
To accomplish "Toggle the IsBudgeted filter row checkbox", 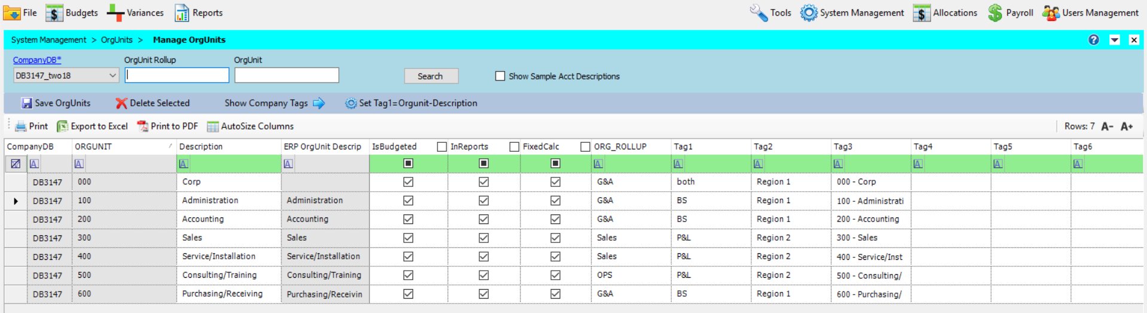I will point(408,163).
